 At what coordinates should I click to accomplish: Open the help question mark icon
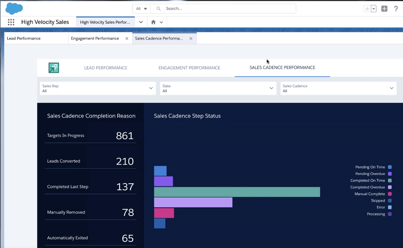click(396, 9)
